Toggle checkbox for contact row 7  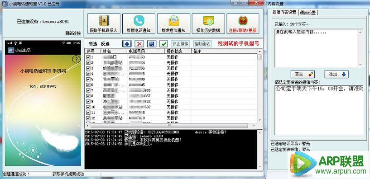[x=88, y=90]
